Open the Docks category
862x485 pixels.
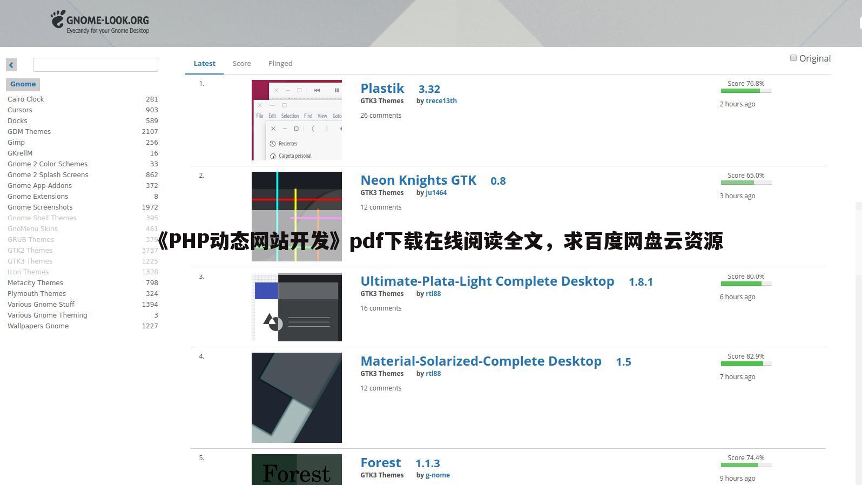pos(17,120)
